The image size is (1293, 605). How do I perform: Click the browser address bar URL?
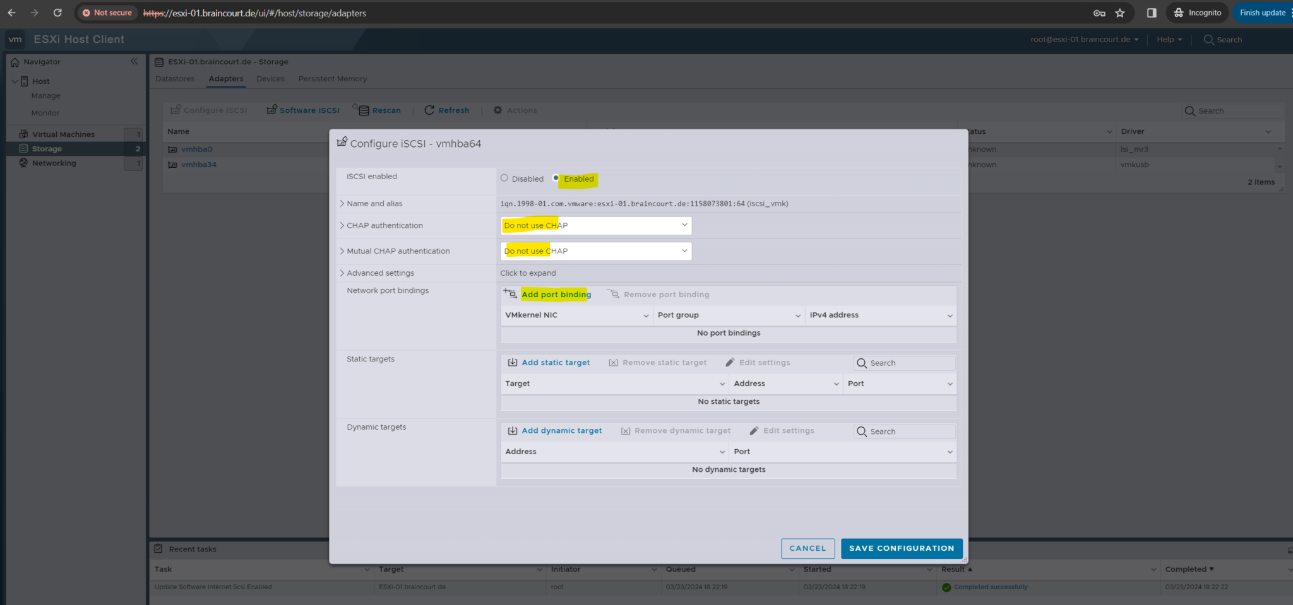tap(254, 13)
